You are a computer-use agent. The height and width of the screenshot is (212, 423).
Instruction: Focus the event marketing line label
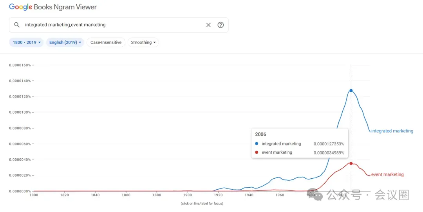387,174
